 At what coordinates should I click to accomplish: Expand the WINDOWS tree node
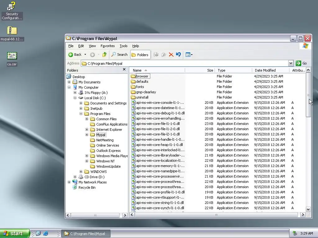(x=81, y=171)
